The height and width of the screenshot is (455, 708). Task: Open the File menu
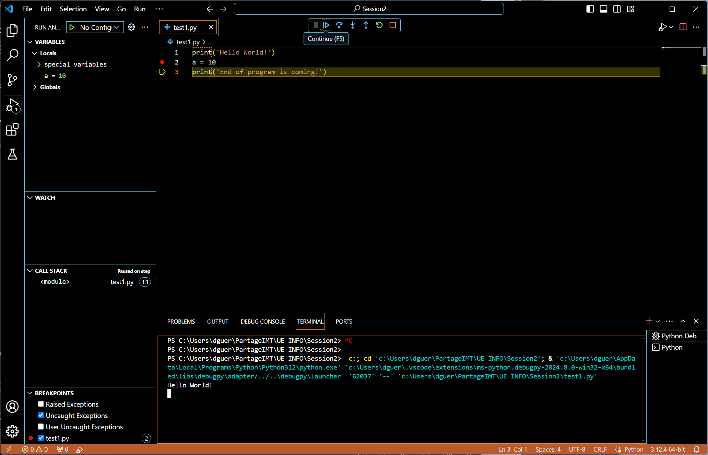[x=27, y=9]
